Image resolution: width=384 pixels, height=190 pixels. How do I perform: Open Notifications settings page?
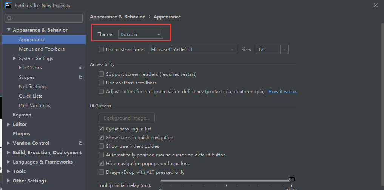(32, 87)
